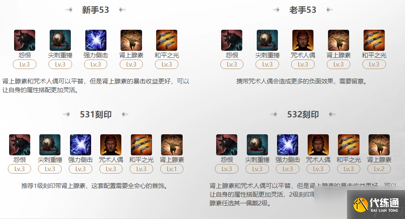Select 肾上腺素 icon in 531刻印 section
Image resolution: width=405 pixels, height=219 pixels.
click(x=172, y=145)
